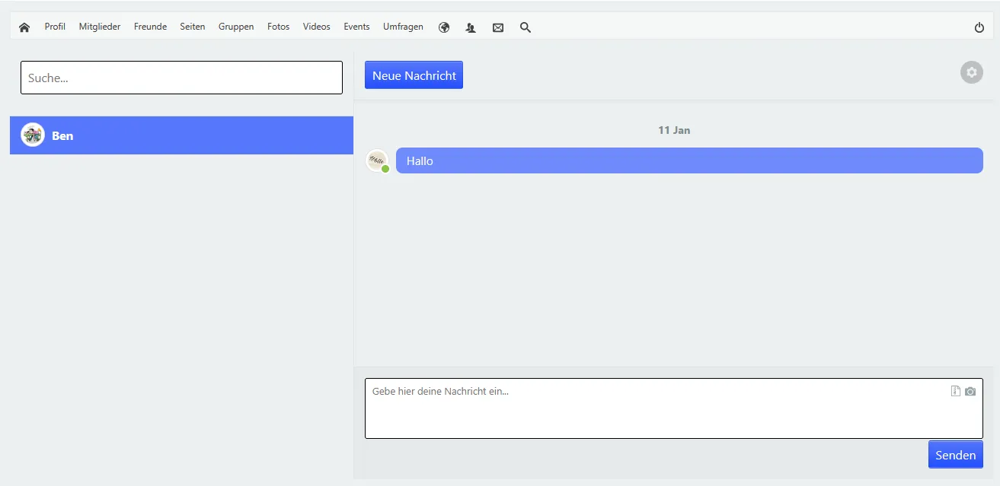Click the camera photo upload icon
Image resolution: width=1000 pixels, height=486 pixels.
click(x=970, y=391)
